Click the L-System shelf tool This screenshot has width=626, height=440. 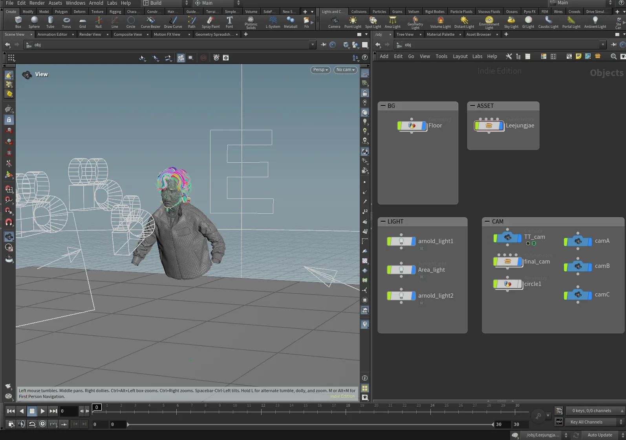pos(273,22)
